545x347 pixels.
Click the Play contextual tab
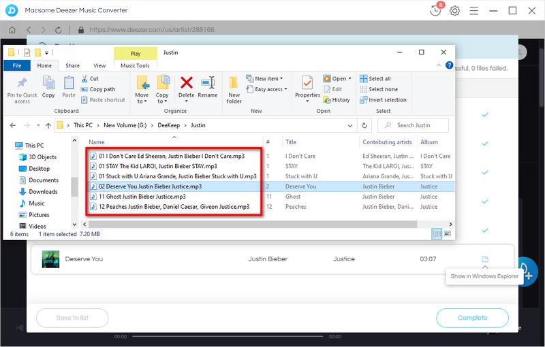136,54
